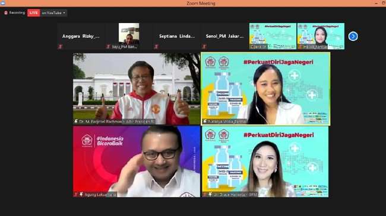Open the 'on YouTube' dropdown

click(x=53, y=13)
